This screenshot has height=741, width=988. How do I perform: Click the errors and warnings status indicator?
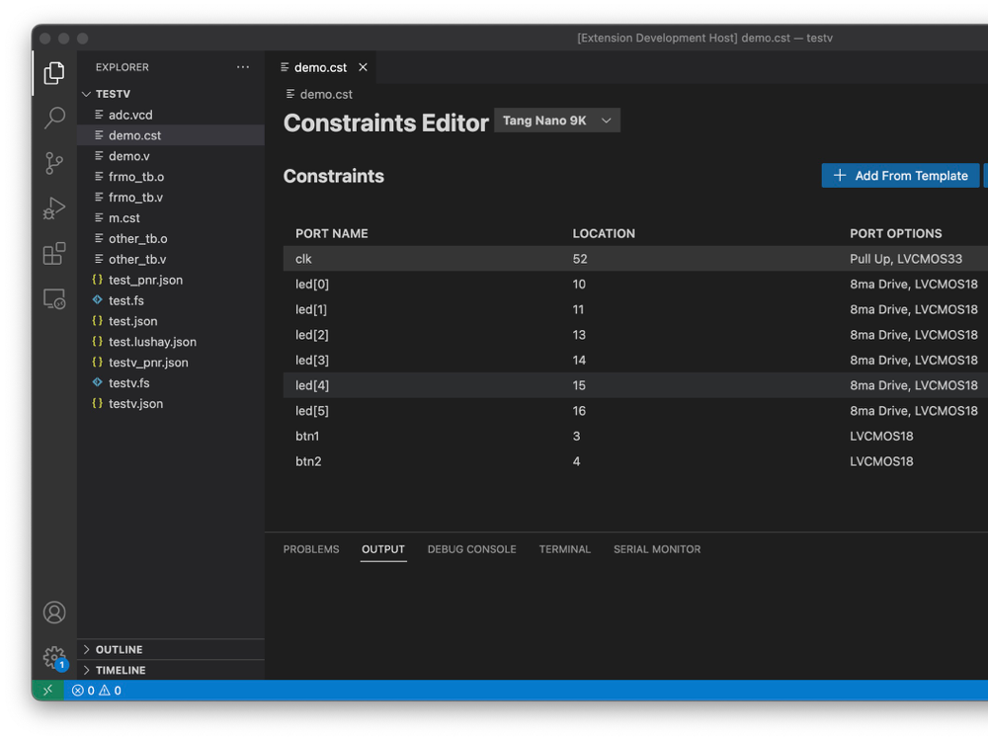click(97, 690)
